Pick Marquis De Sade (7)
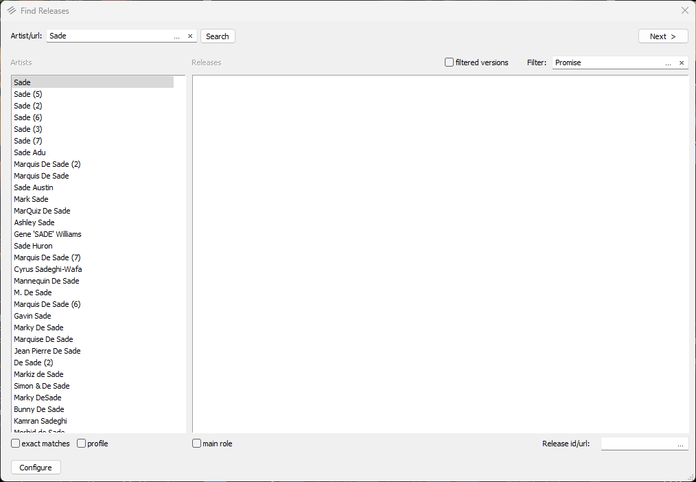 coord(93,257)
